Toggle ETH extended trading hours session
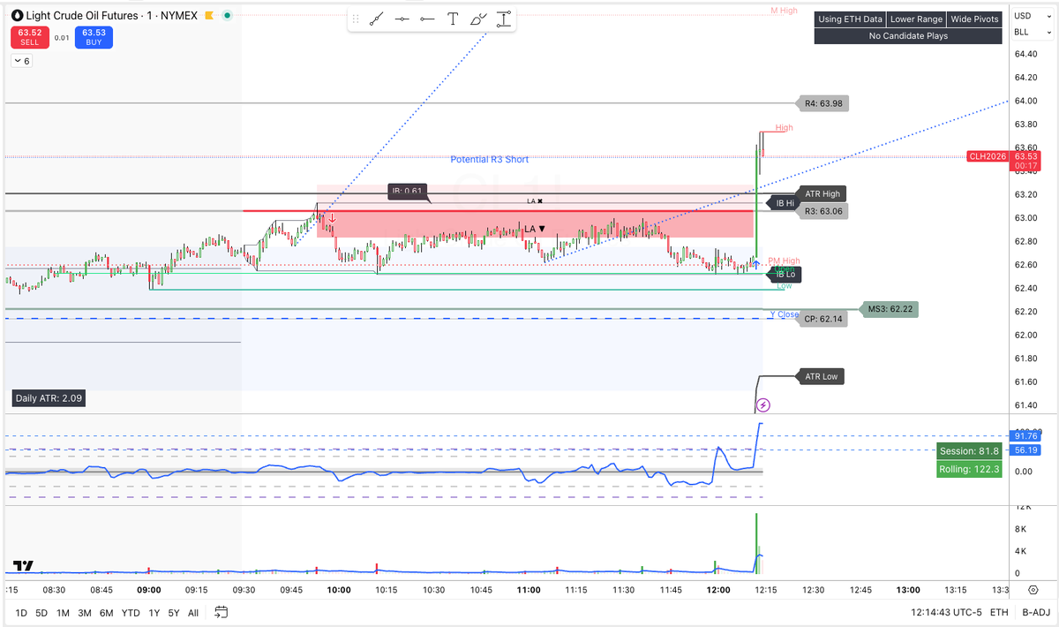This screenshot has width=1059, height=627. (999, 612)
